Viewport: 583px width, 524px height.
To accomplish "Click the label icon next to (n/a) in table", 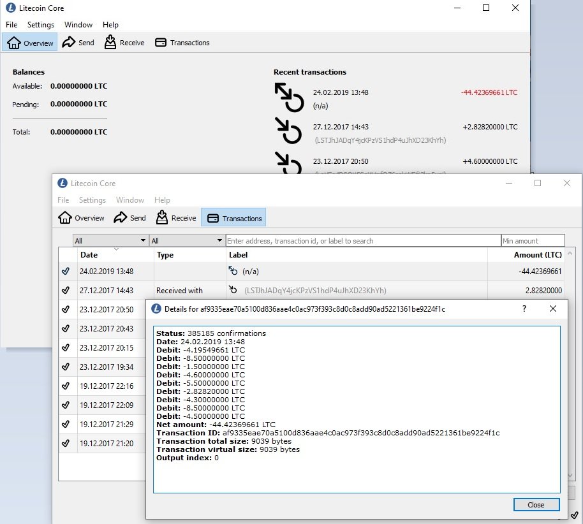I will pos(233,270).
